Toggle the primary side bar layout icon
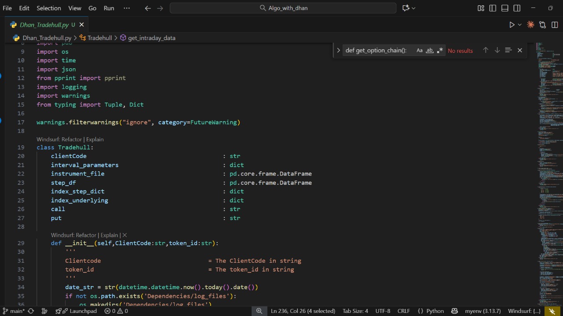This screenshot has height=316, width=563. (493, 8)
